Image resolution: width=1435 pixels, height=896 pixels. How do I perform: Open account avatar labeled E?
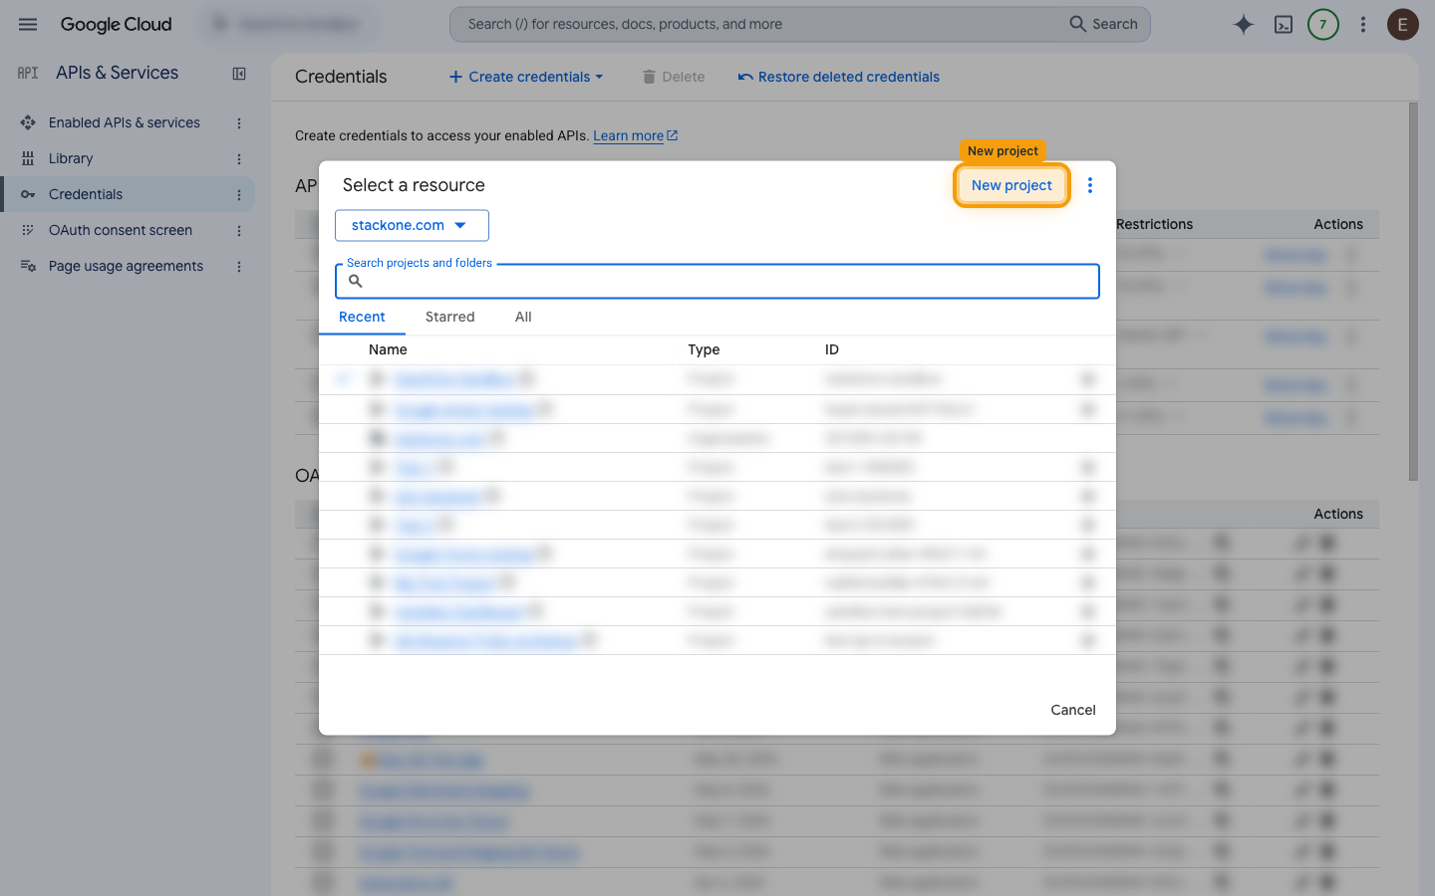[x=1403, y=24]
